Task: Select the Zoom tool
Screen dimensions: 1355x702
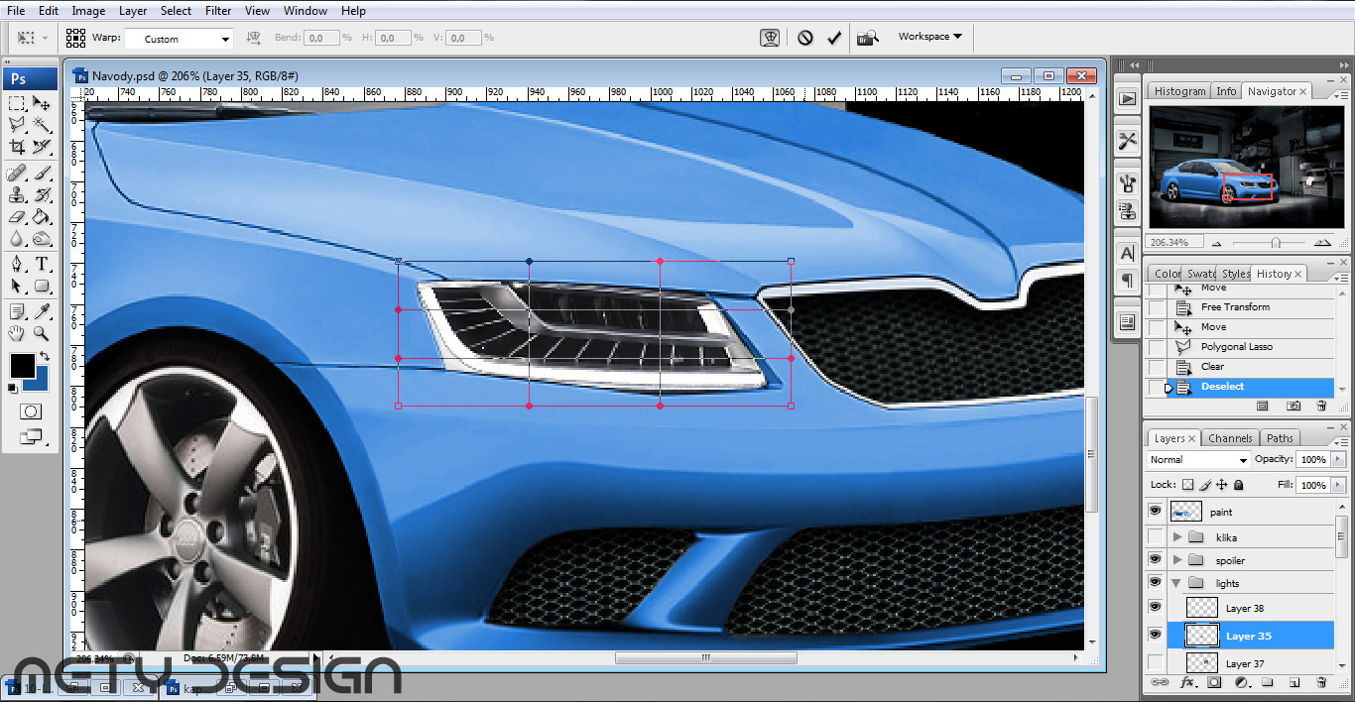Action: pos(42,333)
